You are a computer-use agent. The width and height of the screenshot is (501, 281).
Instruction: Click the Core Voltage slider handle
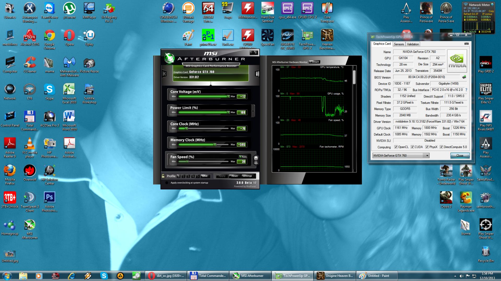228,96
